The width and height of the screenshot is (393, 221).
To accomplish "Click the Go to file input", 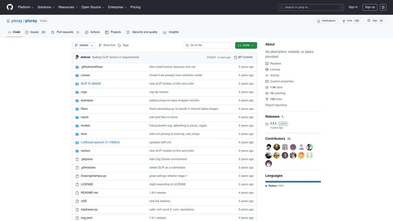I will tap(209, 45).
